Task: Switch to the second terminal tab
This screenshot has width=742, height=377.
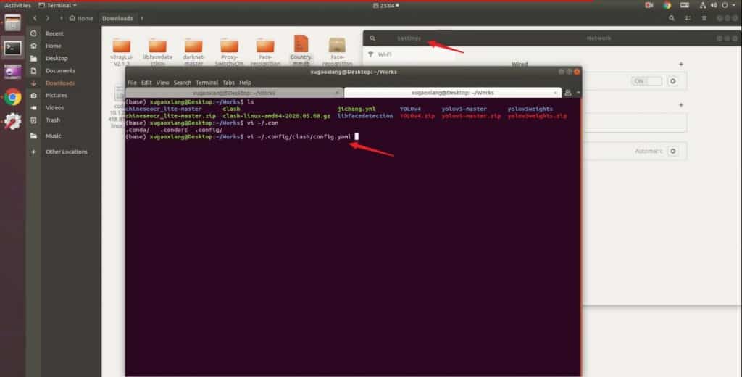Action: (x=452, y=93)
